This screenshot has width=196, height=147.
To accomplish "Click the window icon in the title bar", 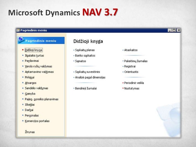I will point(18,30).
